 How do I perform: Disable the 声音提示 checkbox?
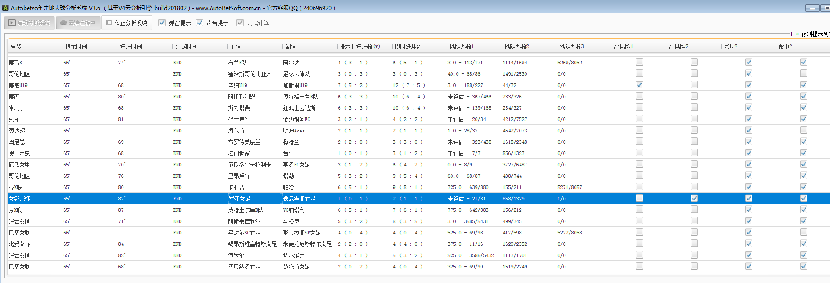coord(200,23)
